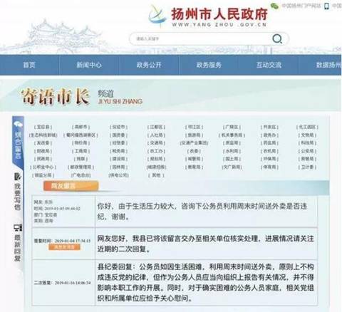Open the 广陵区 department link
This screenshot has width=342, height=312.
232,128
